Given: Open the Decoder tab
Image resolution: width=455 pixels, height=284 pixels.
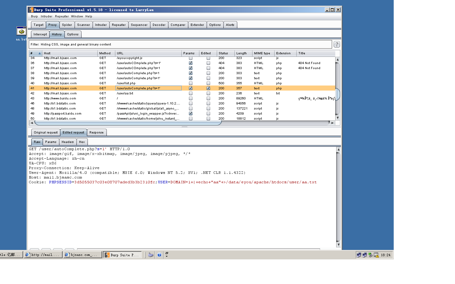Looking at the screenshot, I should 159,25.
